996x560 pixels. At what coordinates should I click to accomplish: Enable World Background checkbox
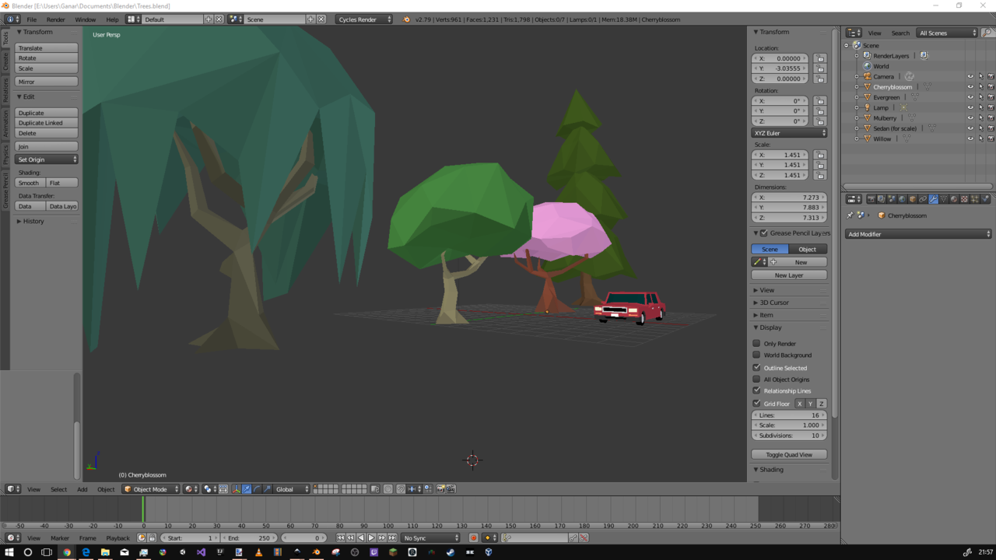[x=756, y=355]
